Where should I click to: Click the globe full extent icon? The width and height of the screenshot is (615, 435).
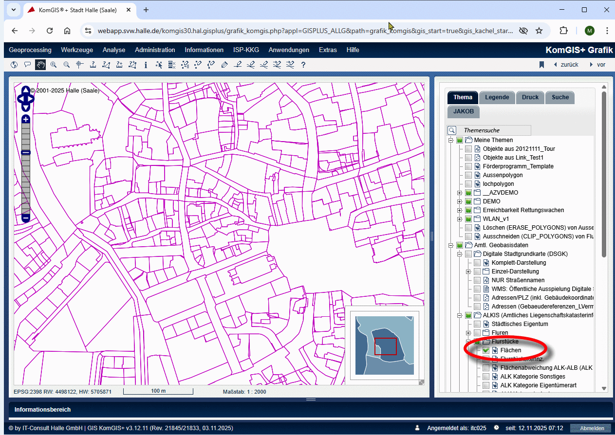tap(14, 65)
